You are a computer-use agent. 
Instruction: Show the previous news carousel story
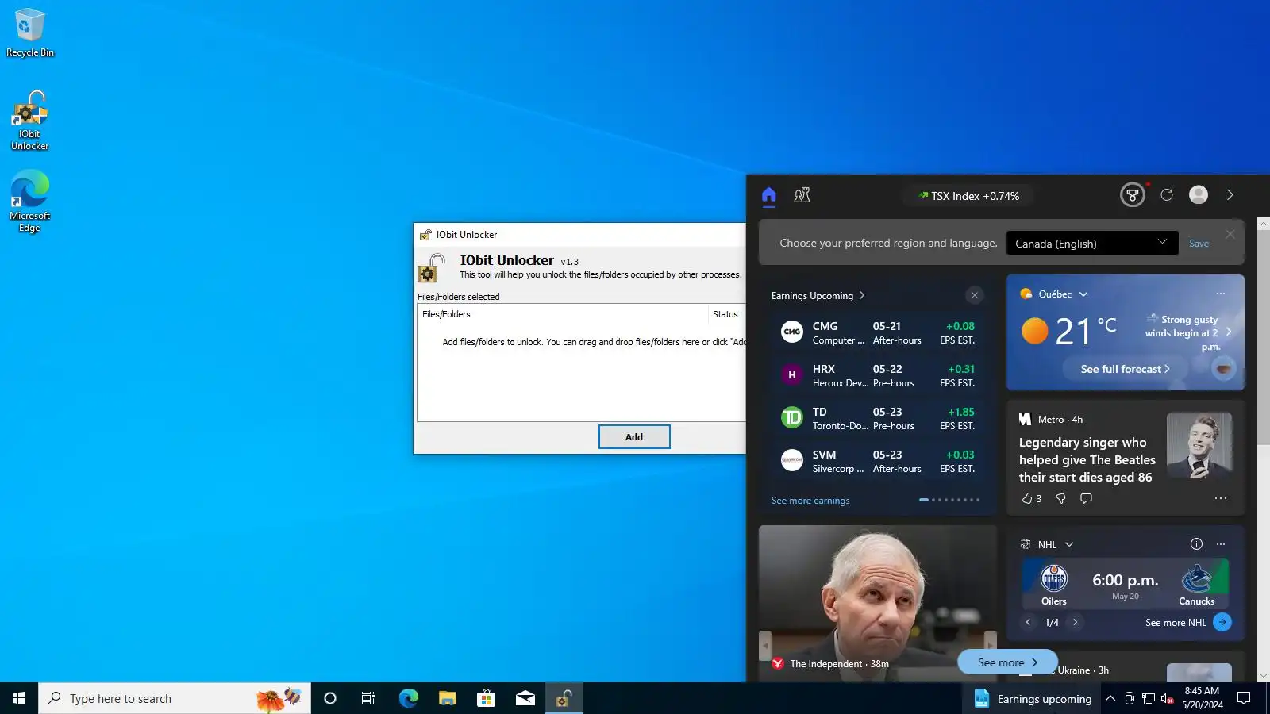point(765,645)
